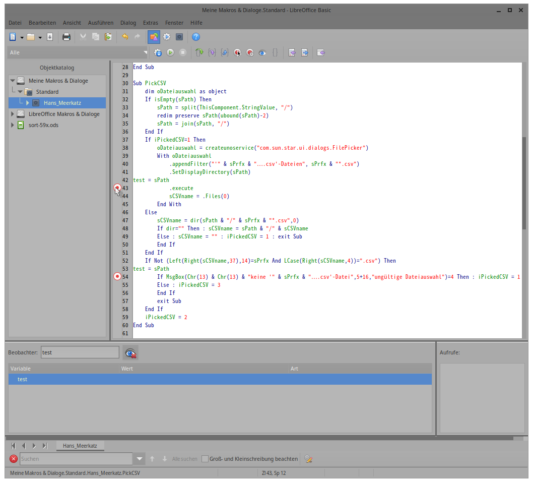Jump to last module tab button
533x483 pixels.
44,446
